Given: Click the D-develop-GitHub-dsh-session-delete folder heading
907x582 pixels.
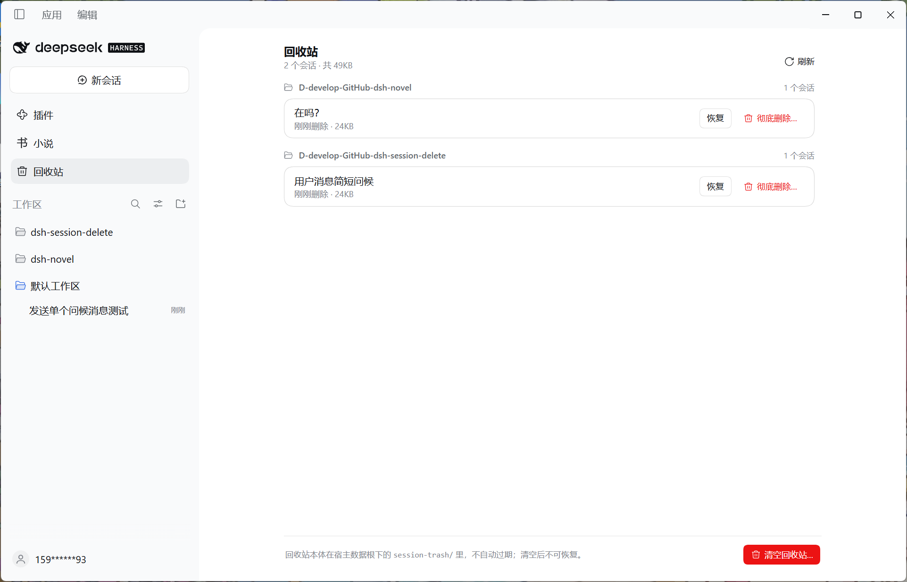Looking at the screenshot, I should click(372, 156).
